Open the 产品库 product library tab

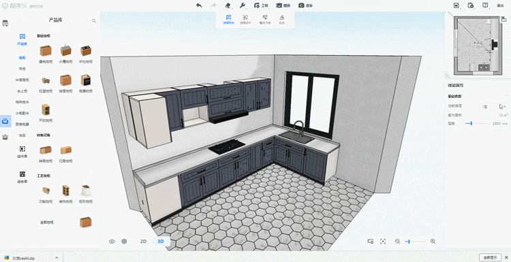[x=22, y=39]
